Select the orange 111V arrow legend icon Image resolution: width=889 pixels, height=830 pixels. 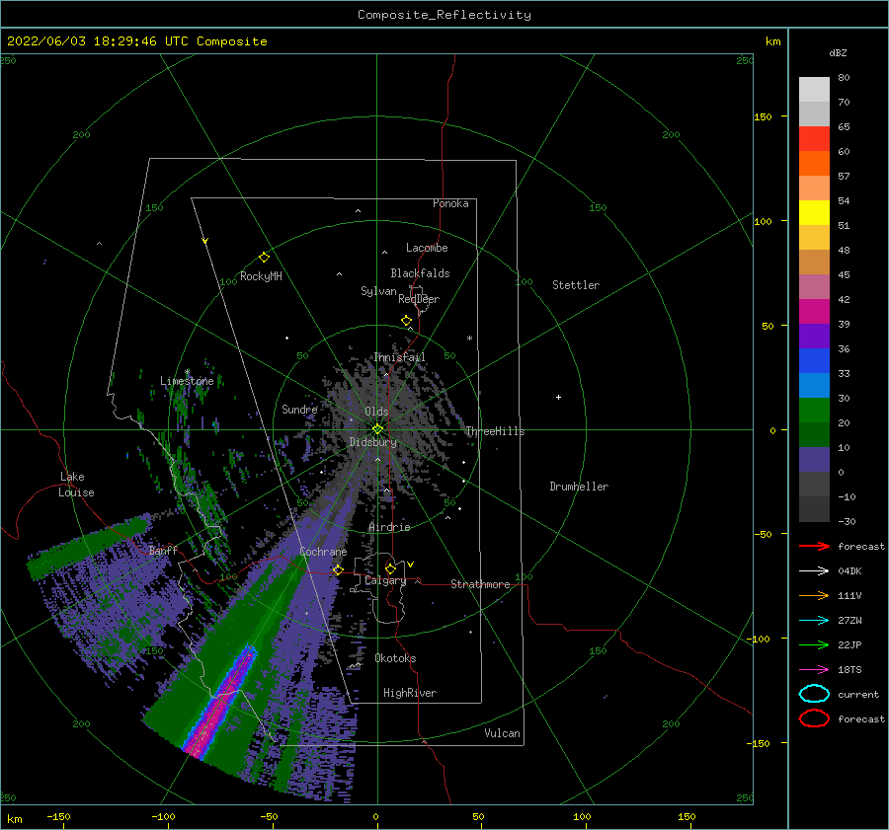[814, 595]
